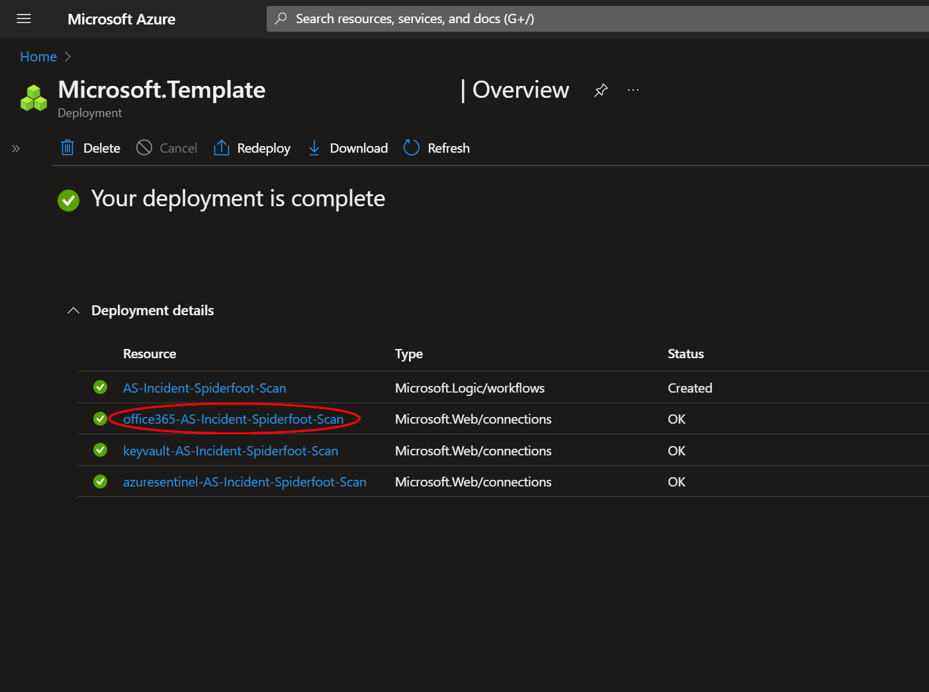Sort by the Type column header
The image size is (929, 692).
[409, 354]
